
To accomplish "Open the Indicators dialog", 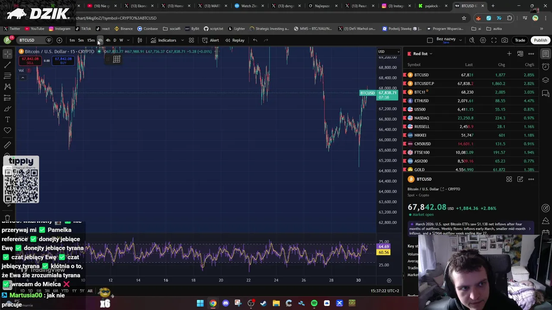I will [163, 40].
